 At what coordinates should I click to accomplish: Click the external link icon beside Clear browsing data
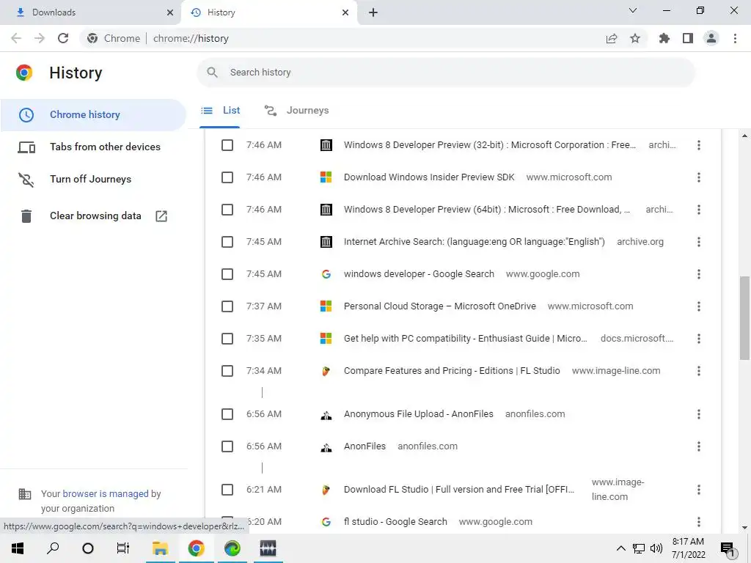pos(161,216)
